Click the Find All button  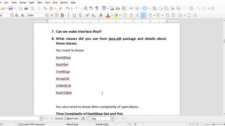(x=59, y=118)
